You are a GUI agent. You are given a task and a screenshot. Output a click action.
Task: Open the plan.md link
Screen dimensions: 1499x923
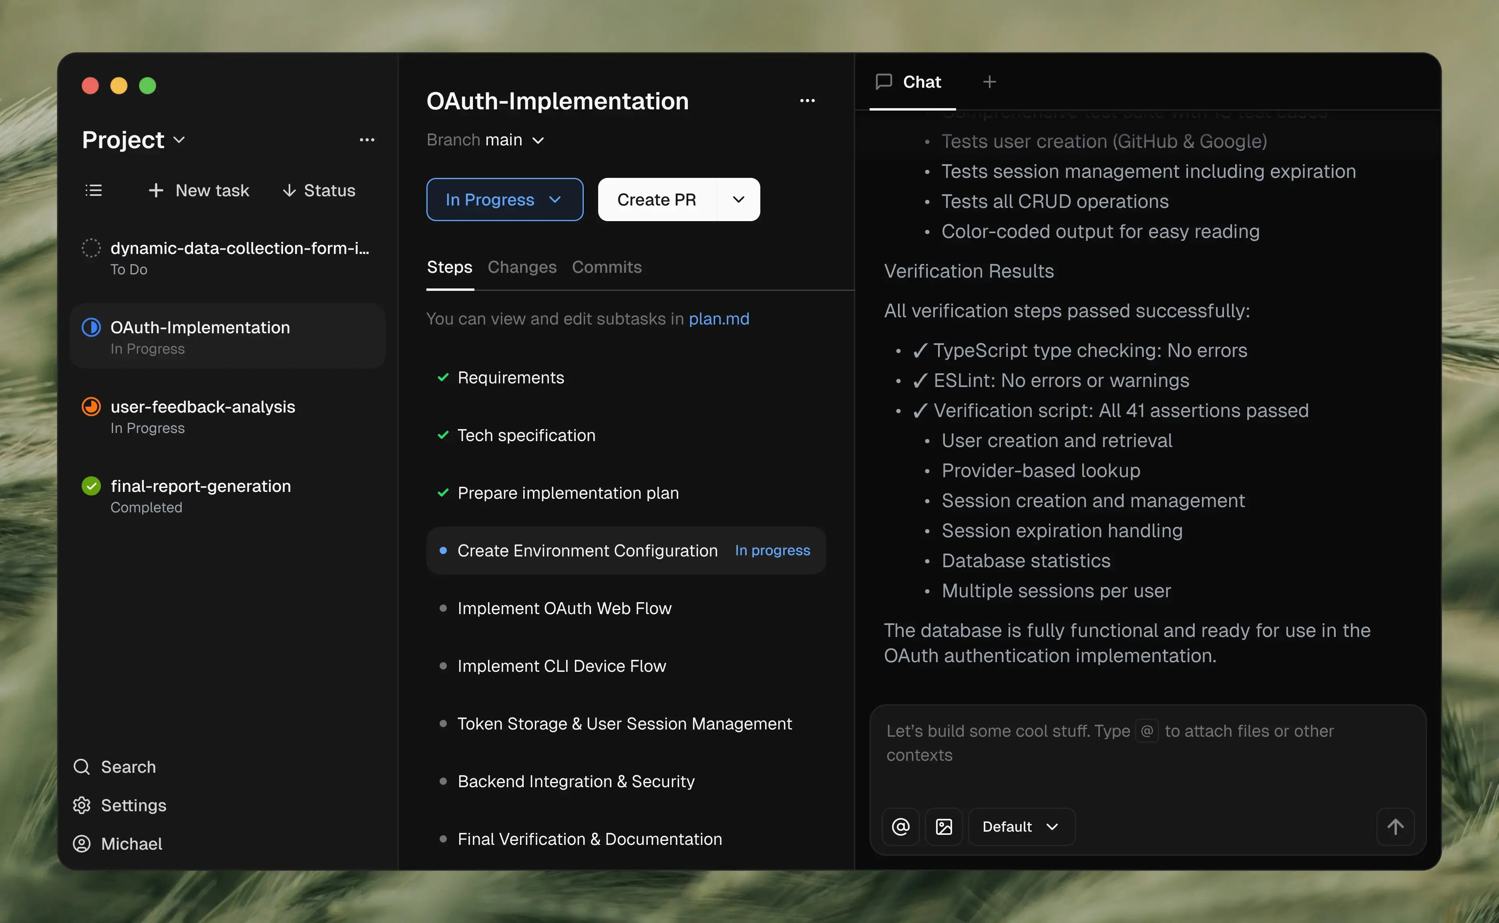[719, 318]
